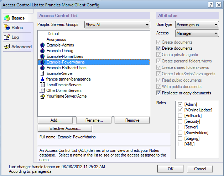Select francie tanner/panagenda person icon

[x=42, y=79]
